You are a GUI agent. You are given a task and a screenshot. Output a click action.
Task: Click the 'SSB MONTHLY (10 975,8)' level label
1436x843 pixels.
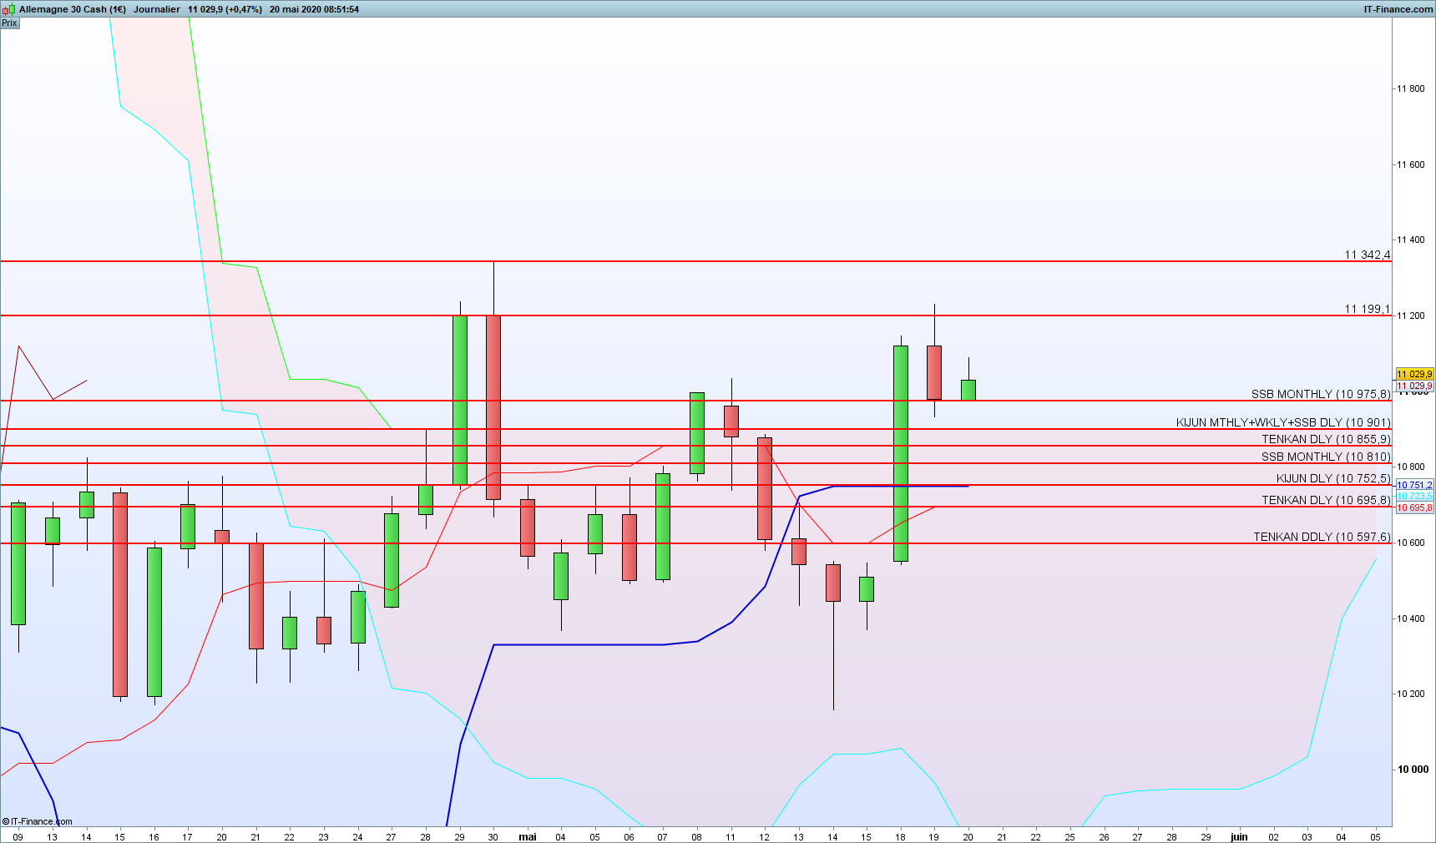[1321, 394]
